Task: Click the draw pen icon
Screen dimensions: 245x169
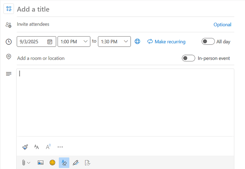Action: 75,163
